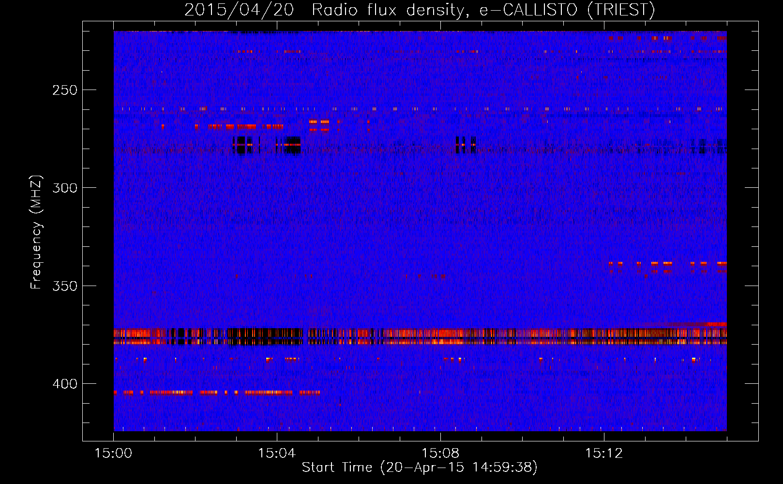Click the 15:12 time tick label
This screenshot has height=484, width=783.
[x=604, y=454]
